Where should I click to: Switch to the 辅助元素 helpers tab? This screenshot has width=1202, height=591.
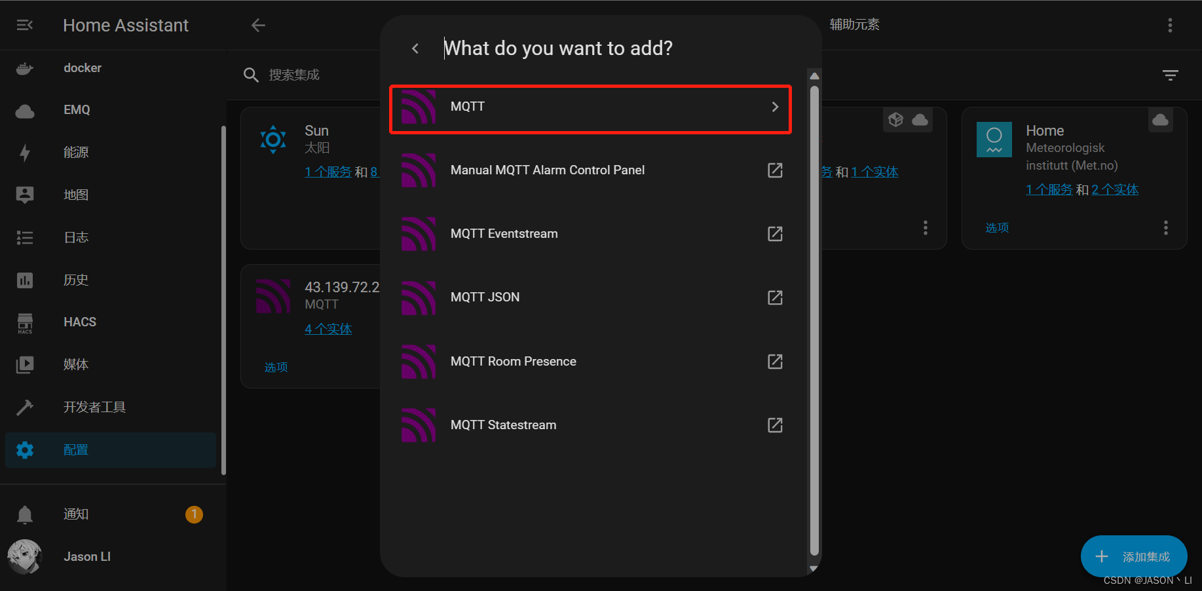(x=854, y=25)
